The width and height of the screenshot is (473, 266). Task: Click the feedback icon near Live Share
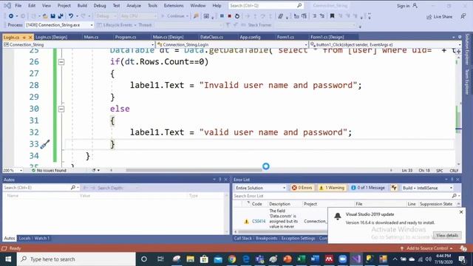(463, 16)
